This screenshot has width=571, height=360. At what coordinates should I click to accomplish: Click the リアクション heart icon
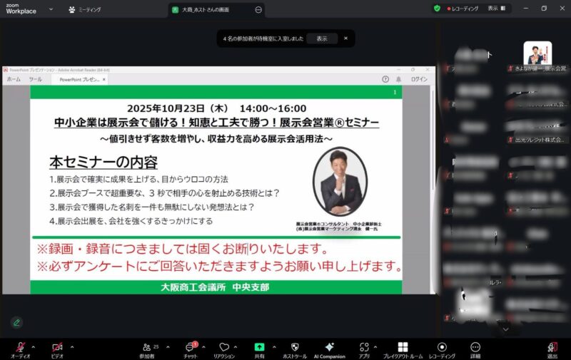tap(224, 347)
